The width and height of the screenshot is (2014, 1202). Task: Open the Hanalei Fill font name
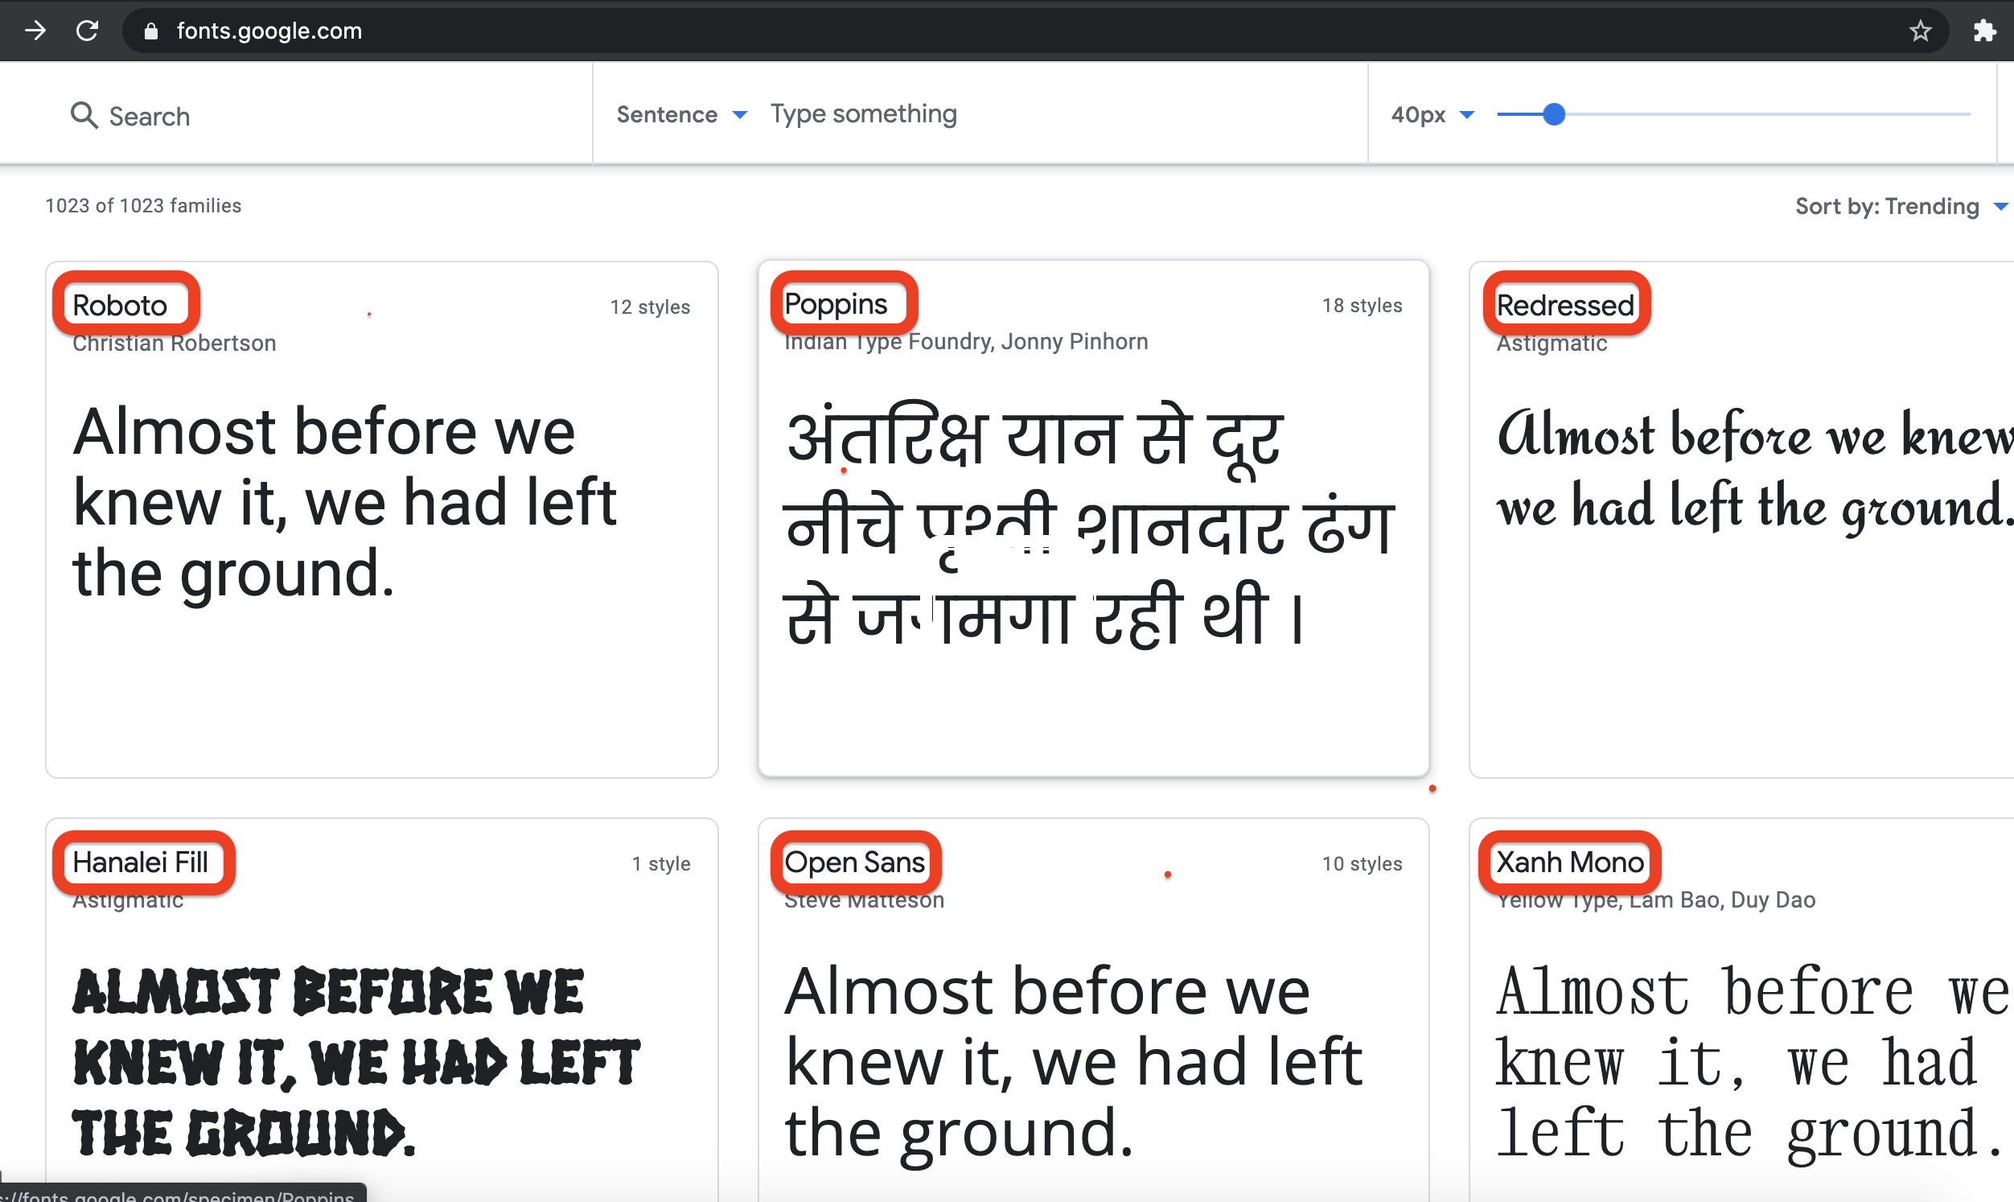click(x=140, y=862)
